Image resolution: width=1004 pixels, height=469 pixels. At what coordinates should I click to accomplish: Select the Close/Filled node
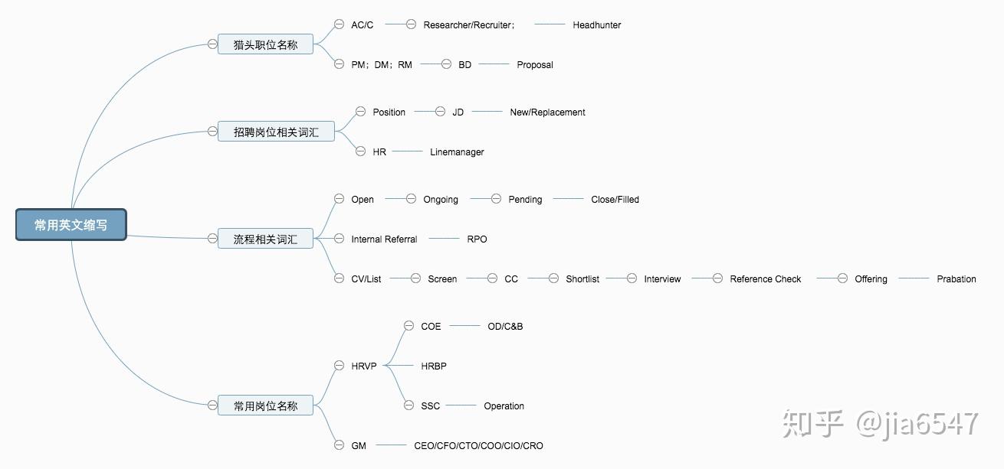(615, 200)
